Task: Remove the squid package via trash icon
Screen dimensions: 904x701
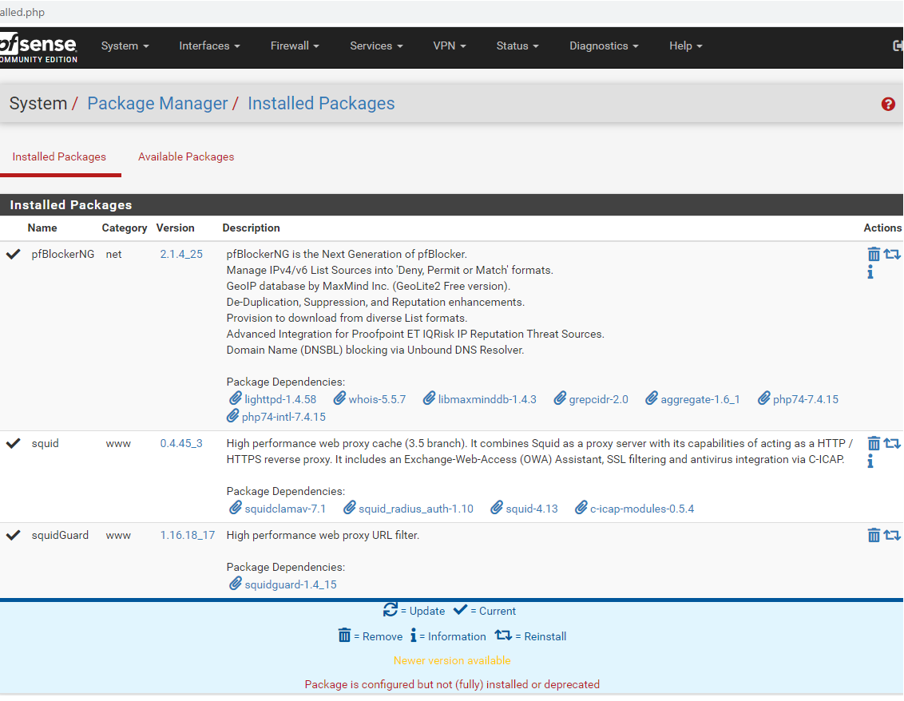Action: pyautogui.click(x=874, y=443)
